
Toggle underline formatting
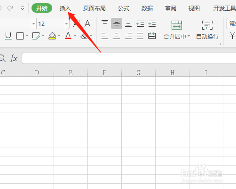coord(8,36)
